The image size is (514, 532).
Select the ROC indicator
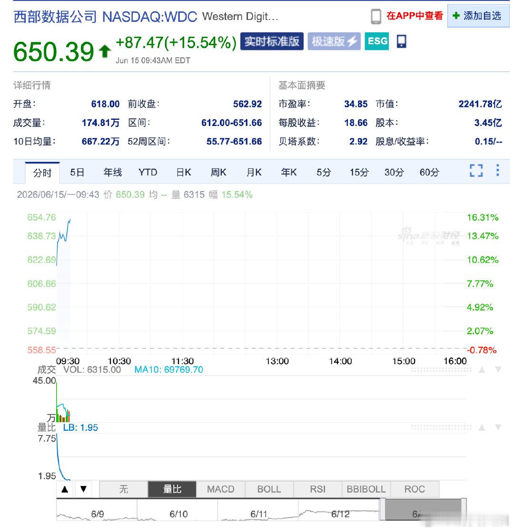point(415,489)
